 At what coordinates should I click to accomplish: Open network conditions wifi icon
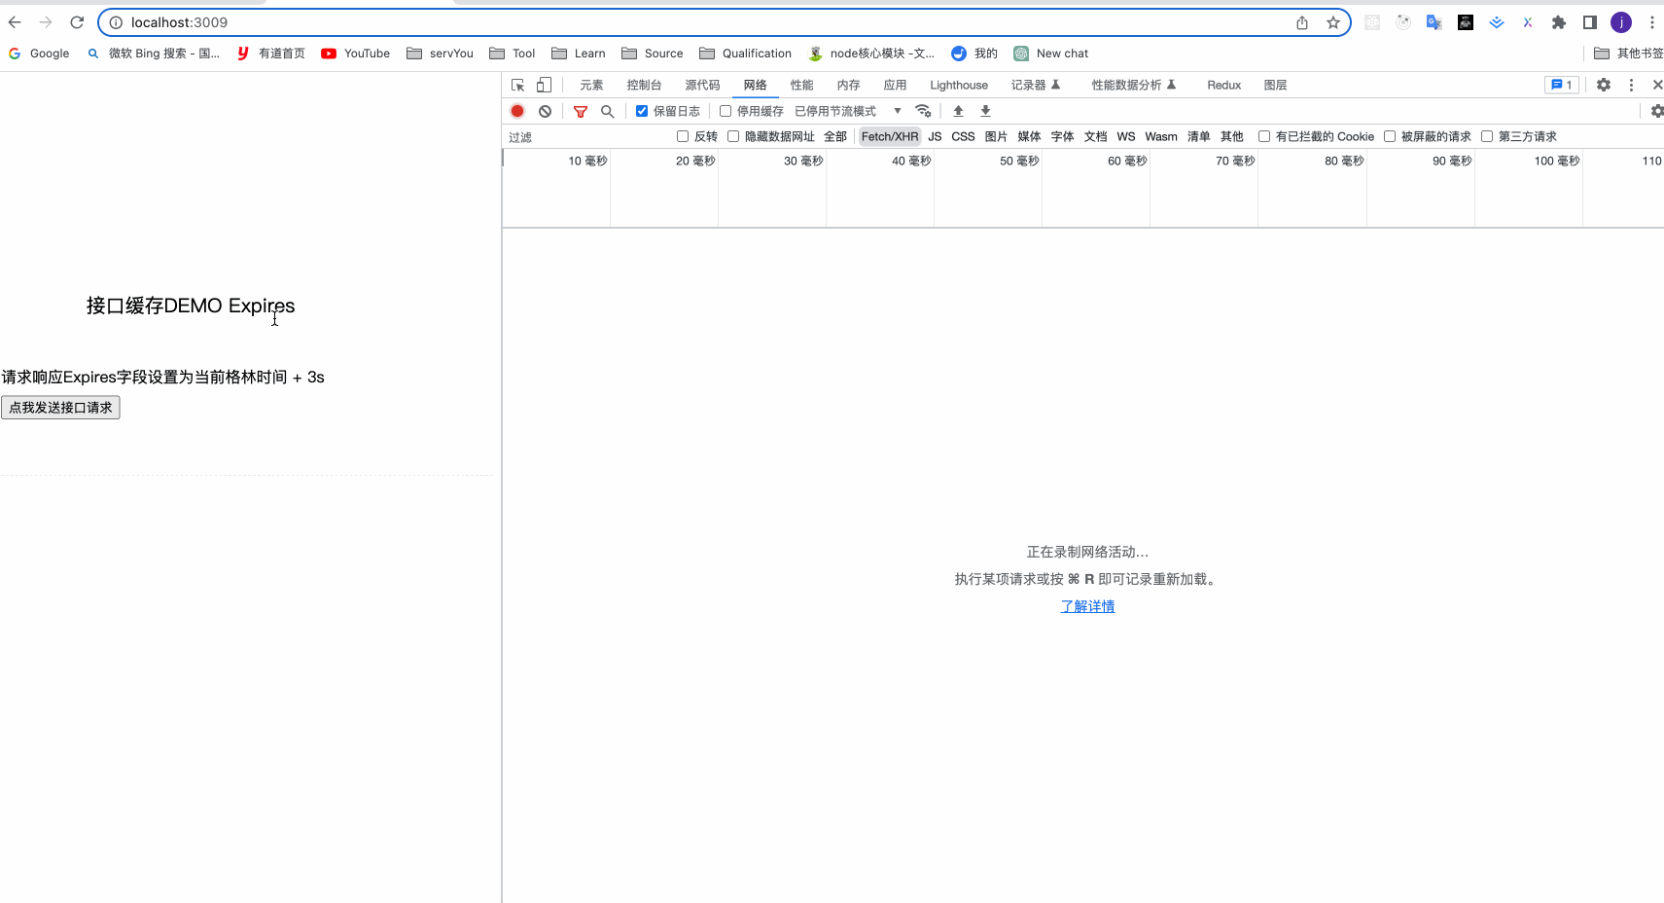(x=924, y=111)
